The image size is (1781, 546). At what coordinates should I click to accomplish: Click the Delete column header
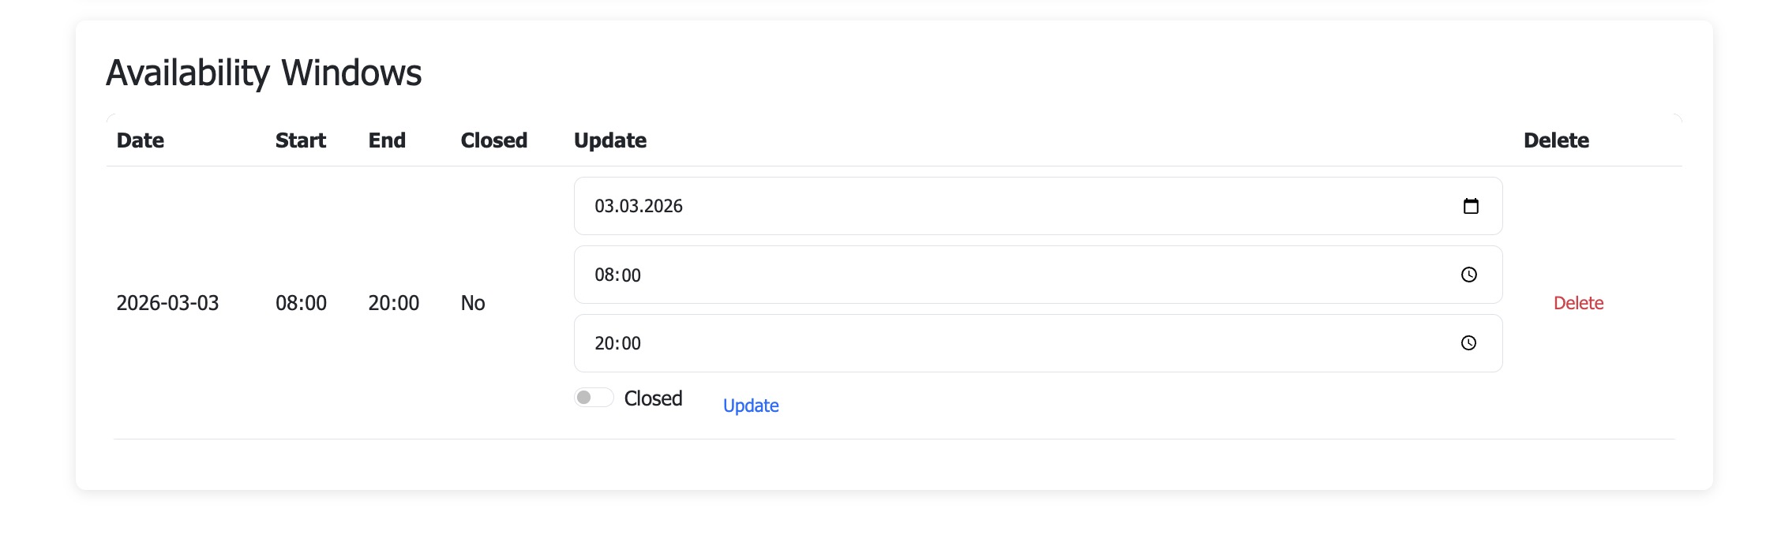pyautogui.click(x=1556, y=140)
